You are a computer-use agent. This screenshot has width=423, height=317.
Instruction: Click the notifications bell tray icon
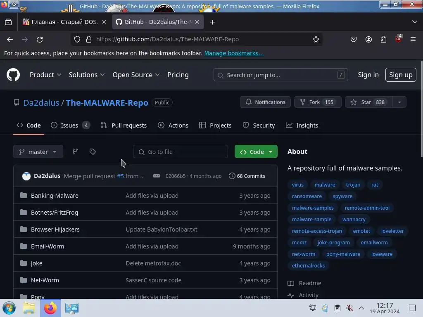(x=313, y=308)
